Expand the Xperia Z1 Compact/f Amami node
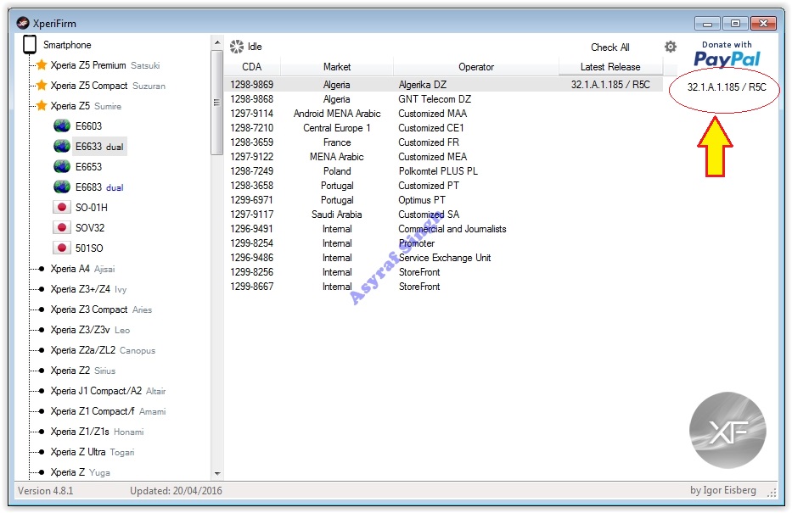Viewport: 792px width, 513px height. pyautogui.click(x=42, y=411)
